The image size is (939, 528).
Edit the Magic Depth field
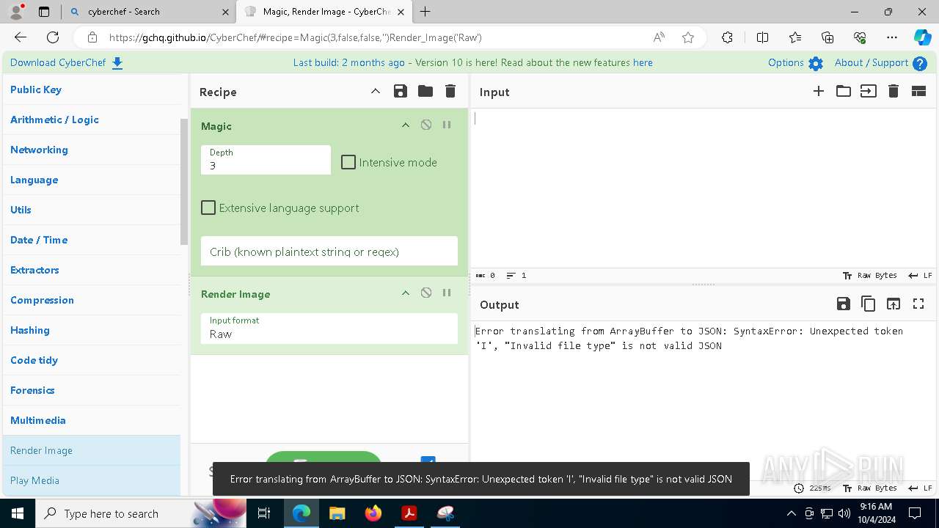tap(266, 160)
